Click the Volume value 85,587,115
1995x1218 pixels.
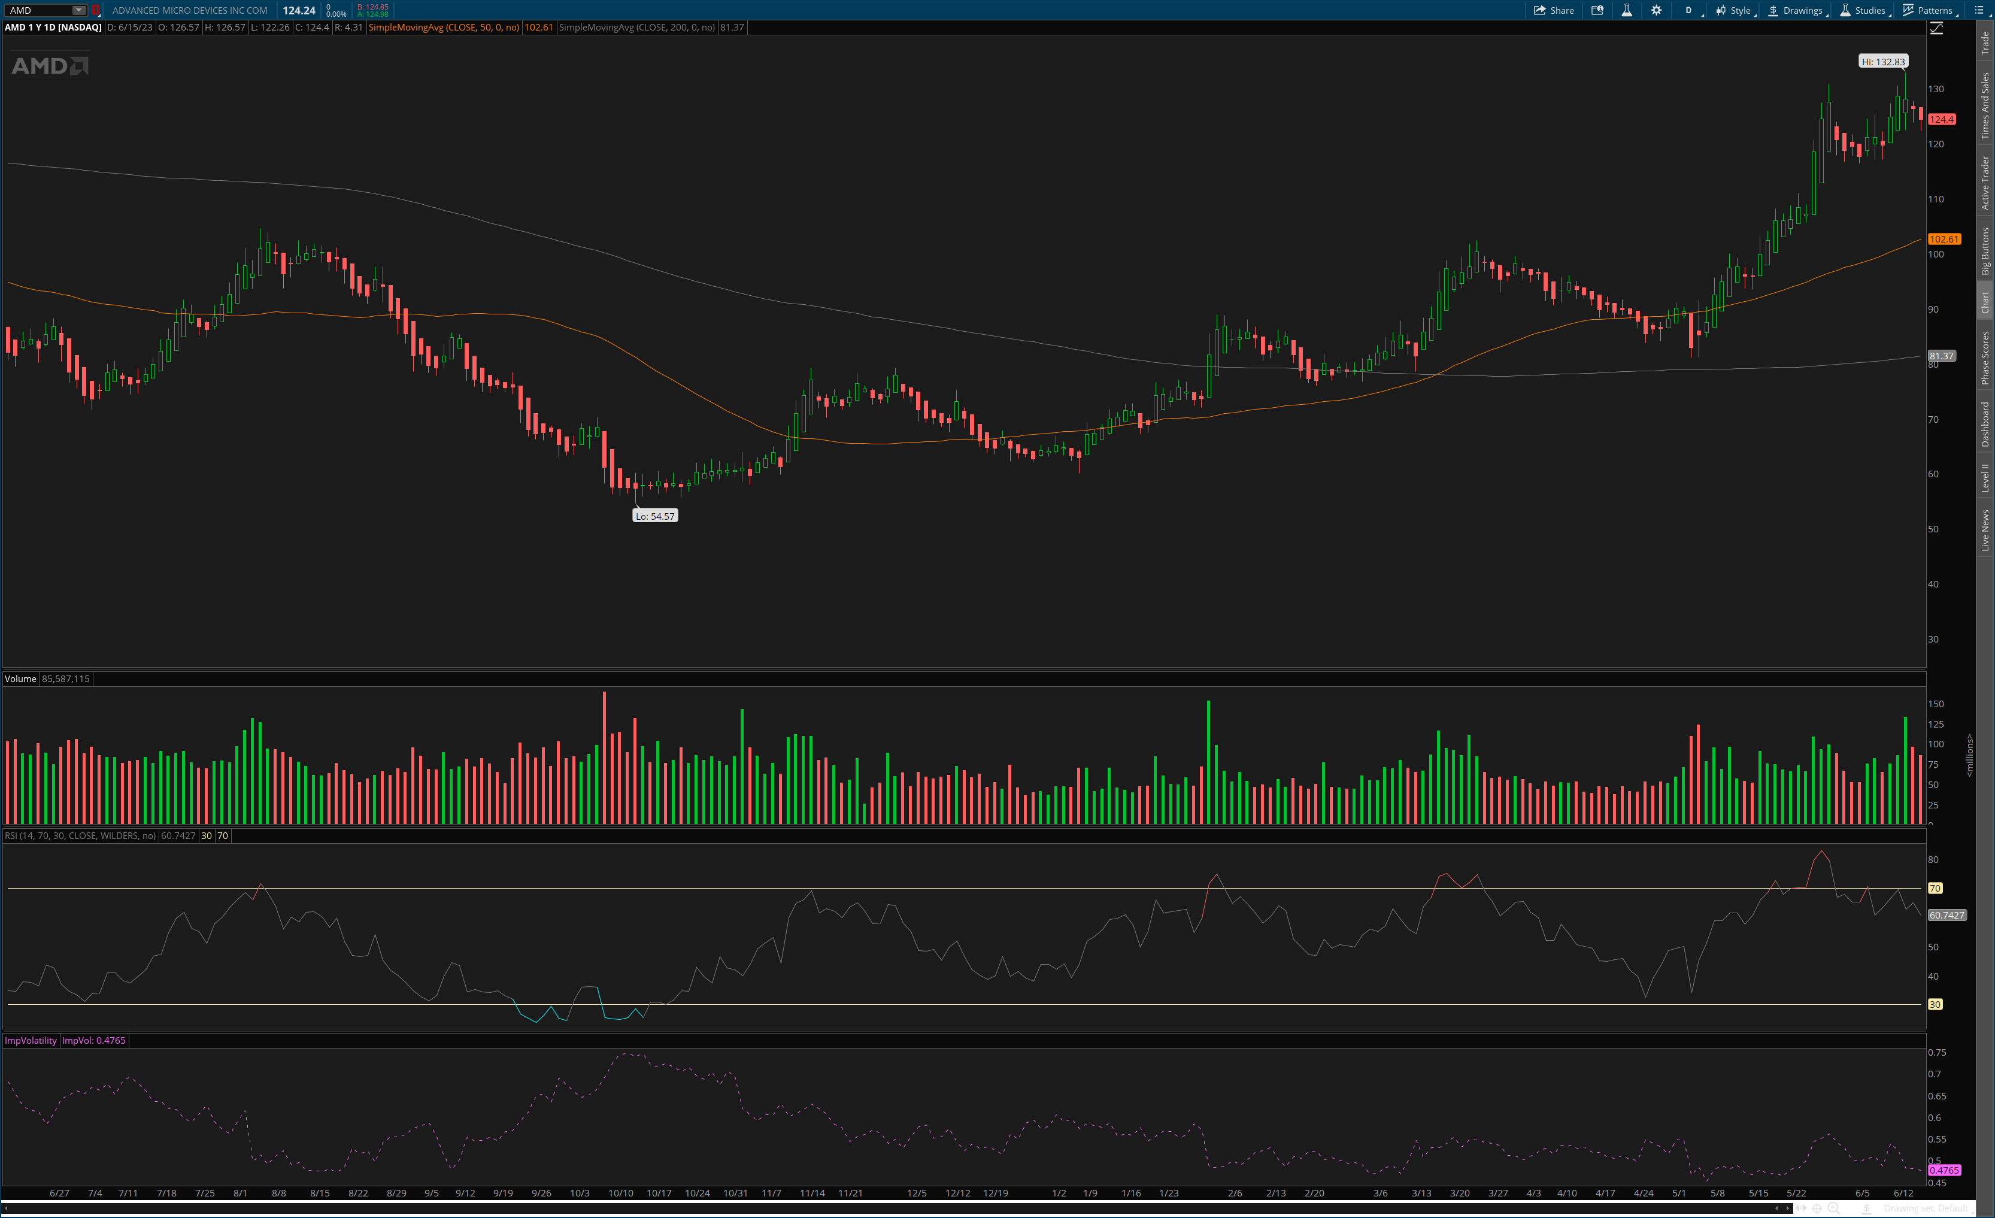tap(66, 678)
